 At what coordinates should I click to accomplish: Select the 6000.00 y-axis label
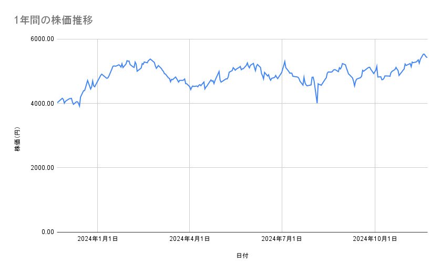[x=42, y=39]
